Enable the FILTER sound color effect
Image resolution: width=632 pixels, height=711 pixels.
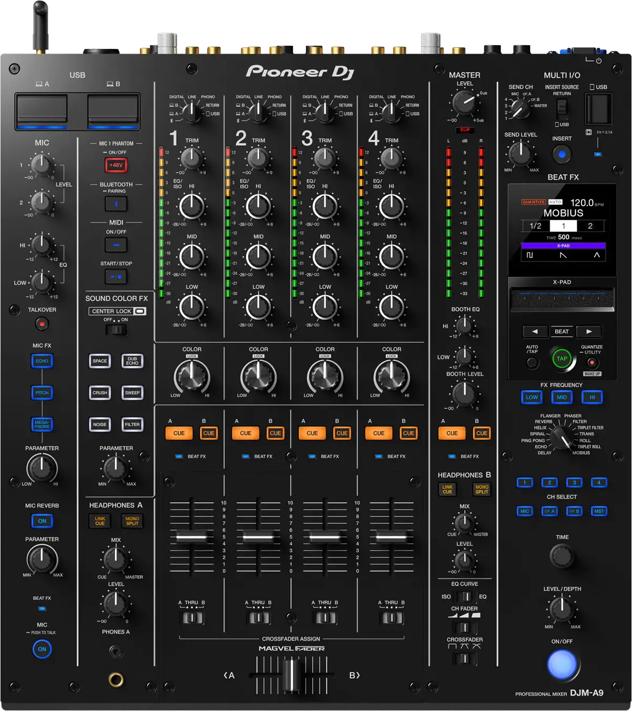132,424
